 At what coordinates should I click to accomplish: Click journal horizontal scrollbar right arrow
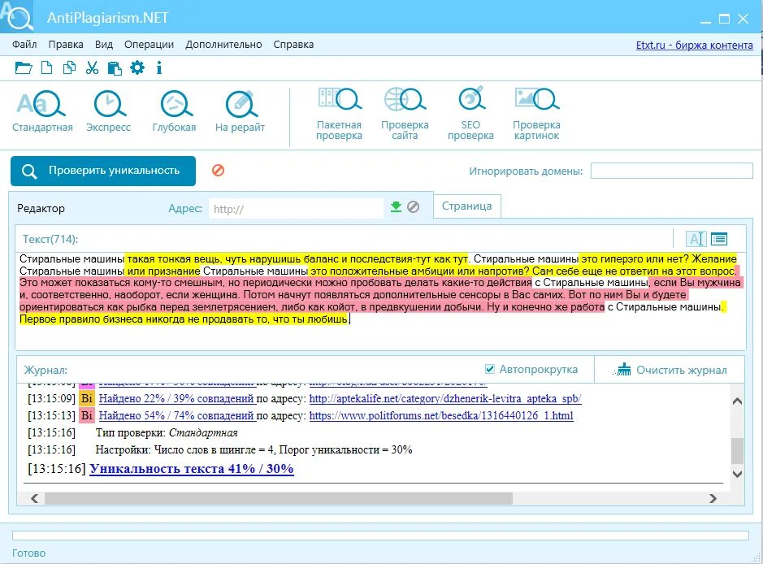[x=713, y=498]
